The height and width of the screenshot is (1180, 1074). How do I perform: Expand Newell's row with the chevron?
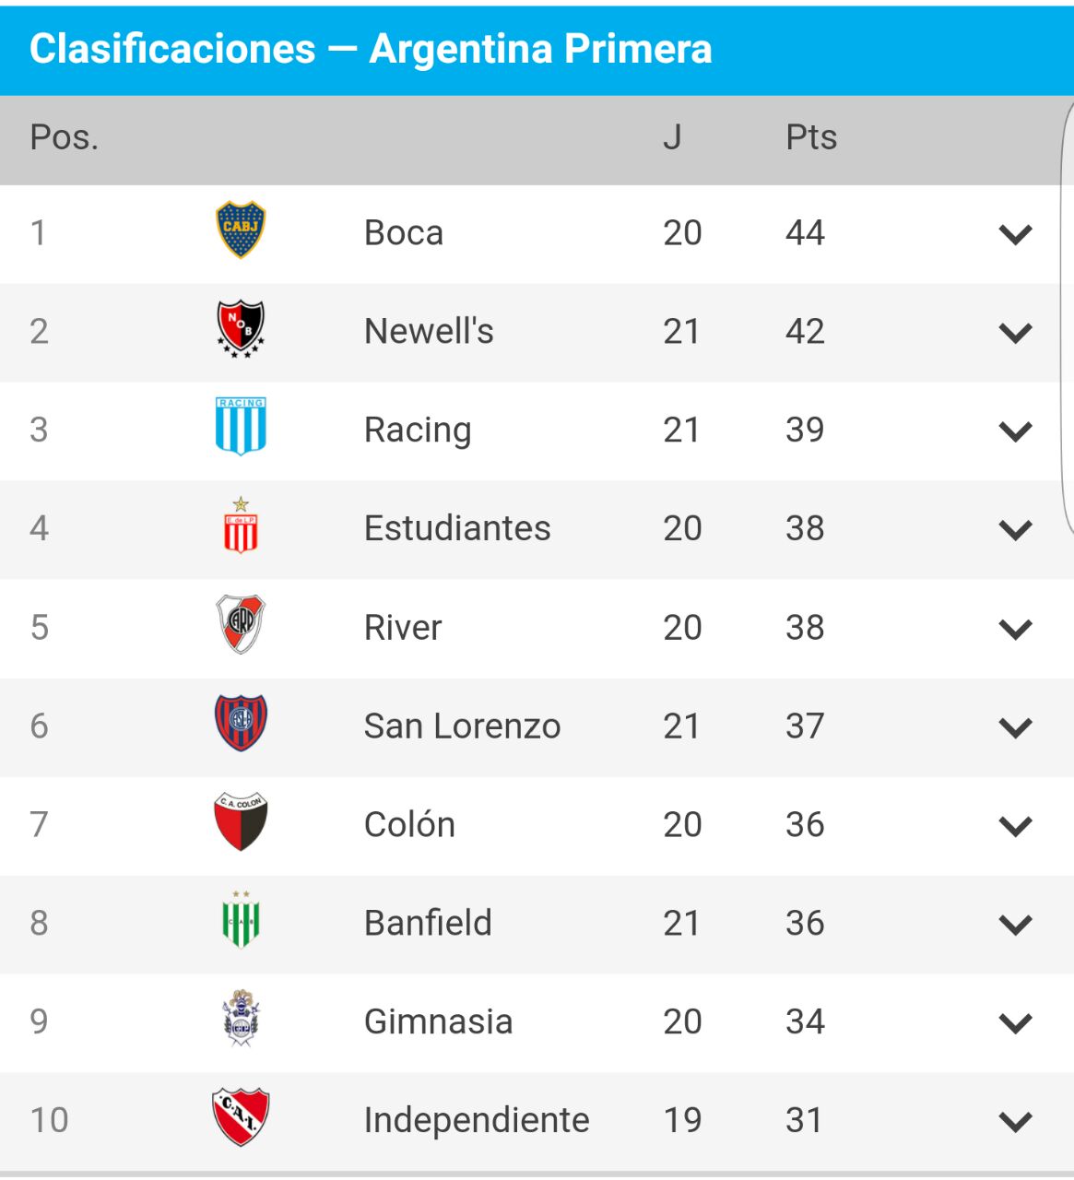pos(1015,333)
